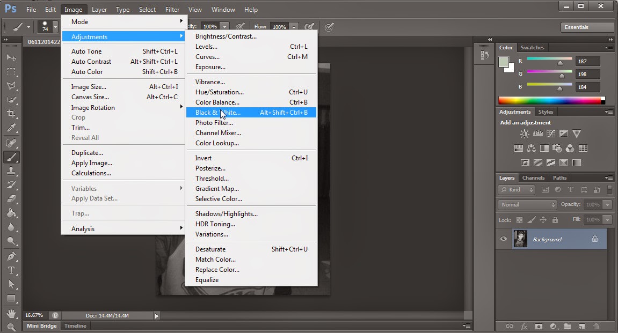Screen dimensions: 618x333
Task: Enable airbrush mode next to Flow
Action: (x=309, y=27)
